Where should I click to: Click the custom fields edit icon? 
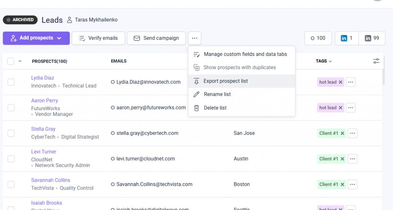196,55
